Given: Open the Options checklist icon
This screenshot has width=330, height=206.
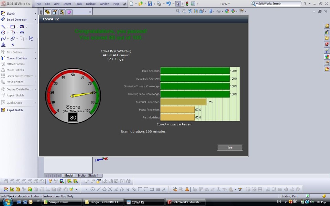Looking at the screenshot, I should (193, 3).
